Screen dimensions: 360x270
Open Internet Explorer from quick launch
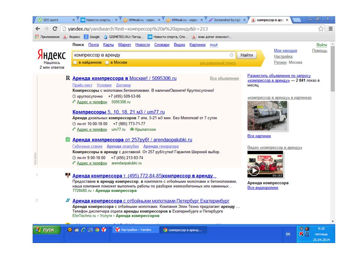83,229
